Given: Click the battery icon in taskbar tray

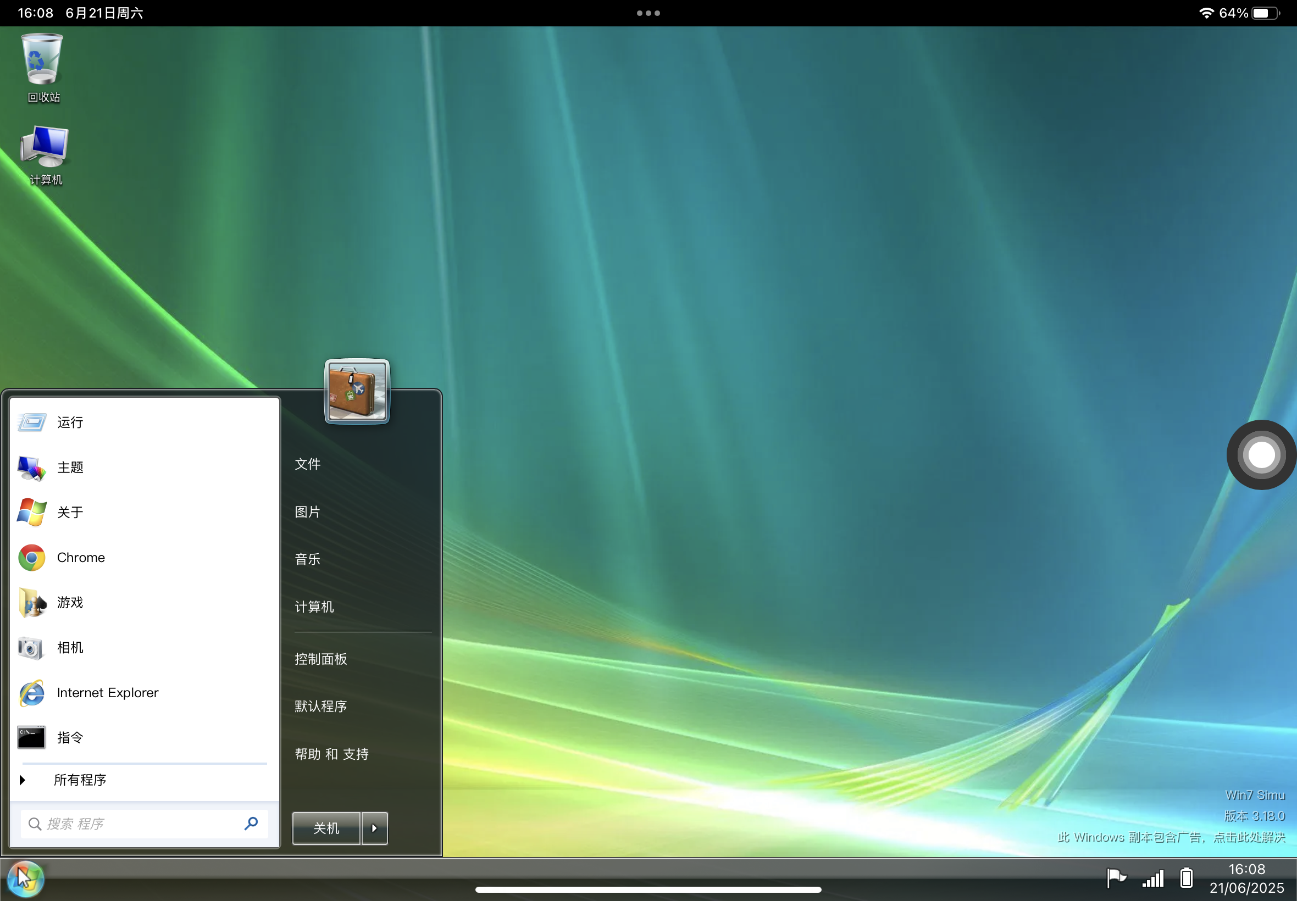Looking at the screenshot, I should (x=1187, y=878).
